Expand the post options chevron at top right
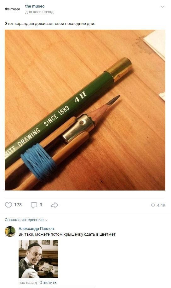171x288 pixels. click(162, 7)
